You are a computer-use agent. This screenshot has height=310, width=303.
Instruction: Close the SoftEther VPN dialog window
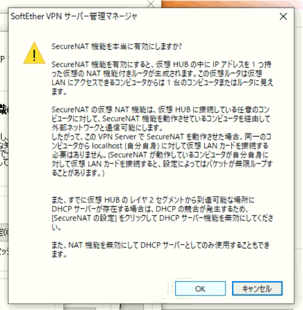[x=283, y=17]
